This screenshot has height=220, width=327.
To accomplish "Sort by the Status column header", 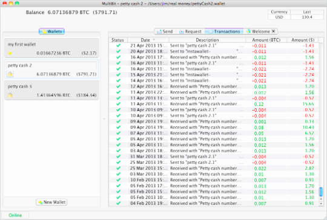I will coord(118,40).
